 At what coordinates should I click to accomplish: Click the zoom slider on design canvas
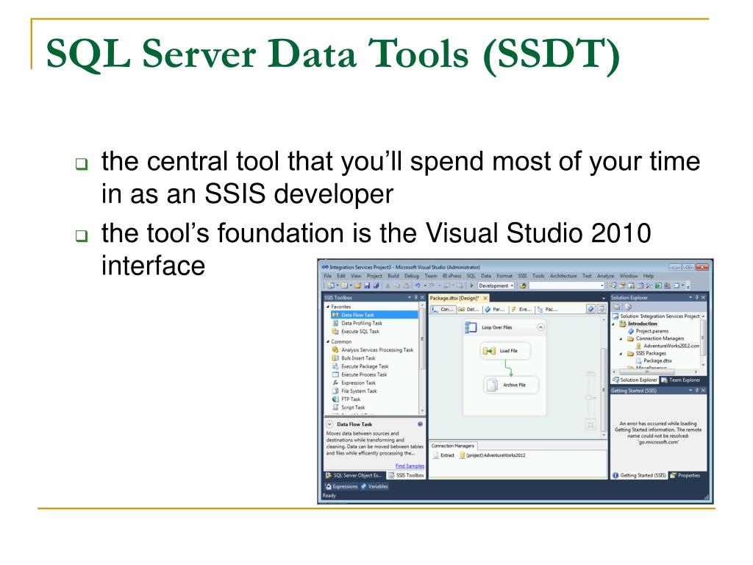click(x=590, y=398)
